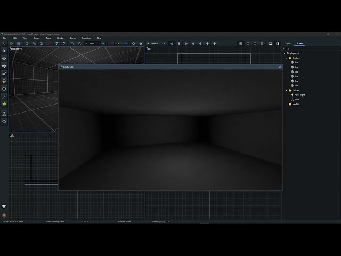The height and width of the screenshot is (256, 341).
Task: Toggle the fifth cube view mode button
Action: click(200, 44)
